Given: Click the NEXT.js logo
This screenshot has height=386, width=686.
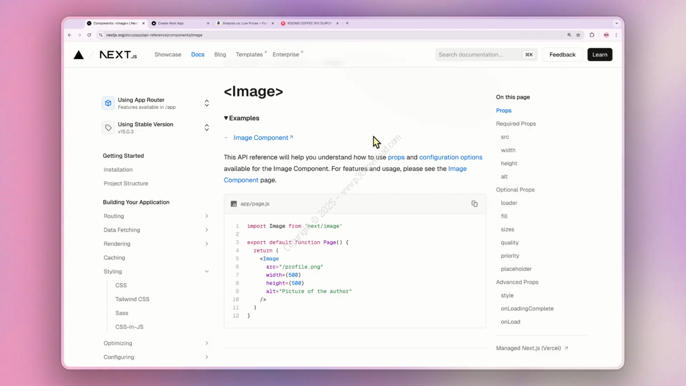Looking at the screenshot, I should (118, 55).
